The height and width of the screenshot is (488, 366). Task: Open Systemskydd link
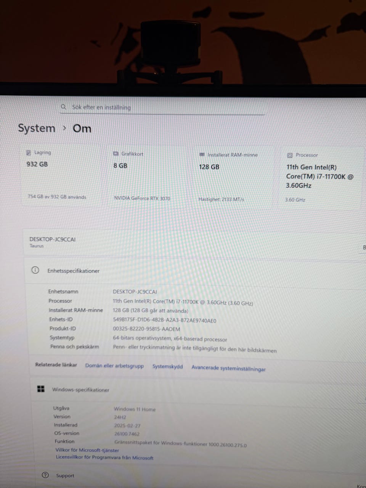click(x=168, y=366)
